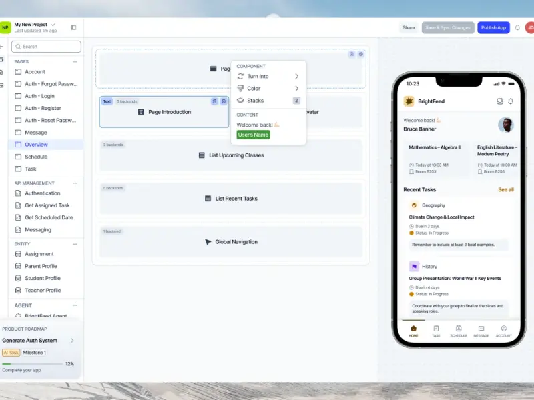The image size is (534, 400).
Task: Collapse the sidebar using the panel icon
Action: click(x=73, y=27)
